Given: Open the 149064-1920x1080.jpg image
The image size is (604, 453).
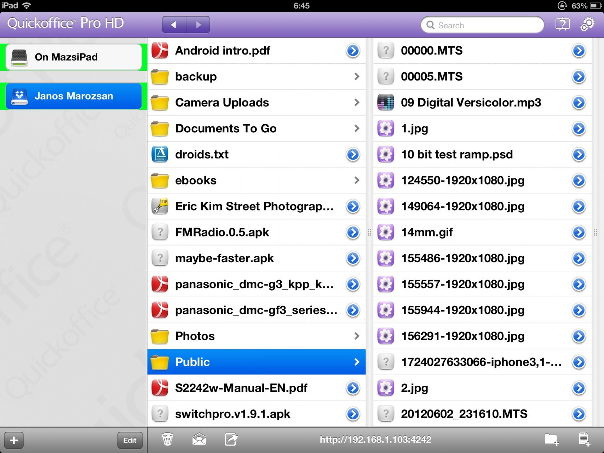Looking at the screenshot, I should point(482,206).
